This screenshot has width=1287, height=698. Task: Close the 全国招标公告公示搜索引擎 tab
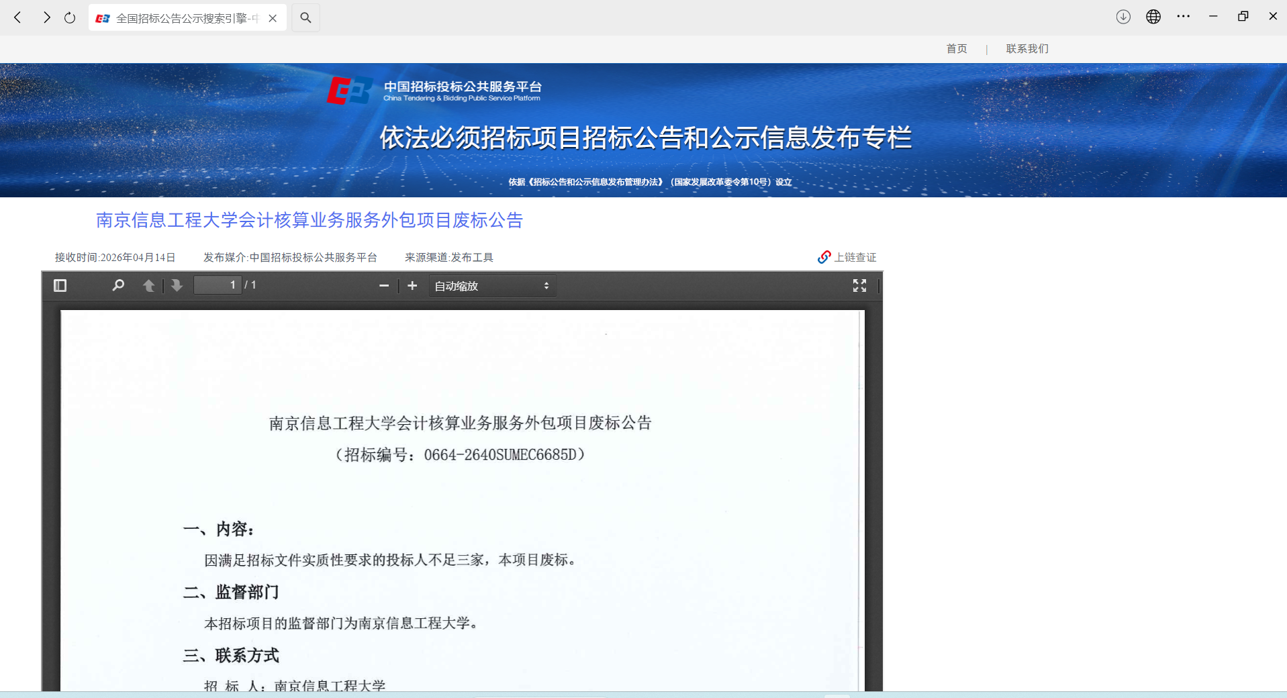coord(273,18)
